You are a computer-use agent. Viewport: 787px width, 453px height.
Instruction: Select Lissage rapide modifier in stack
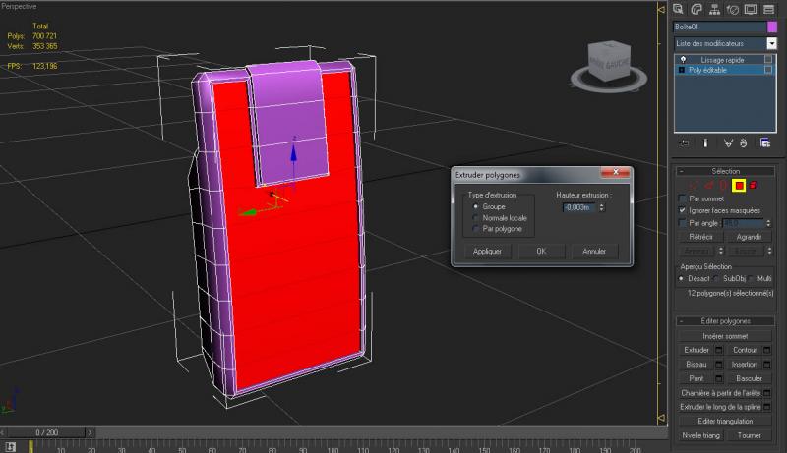pos(723,60)
